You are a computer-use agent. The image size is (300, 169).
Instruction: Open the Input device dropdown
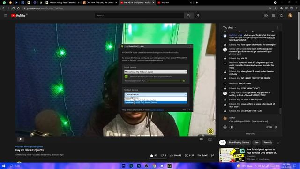pos(156,72)
